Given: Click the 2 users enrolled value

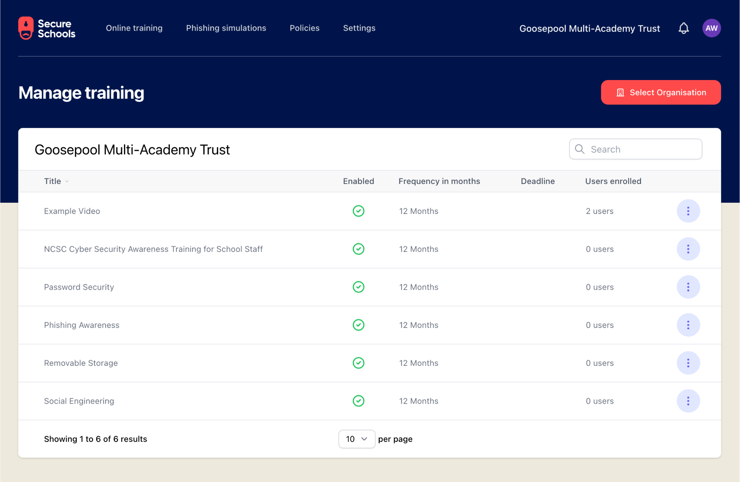Looking at the screenshot, I should (x=599, y=211).
